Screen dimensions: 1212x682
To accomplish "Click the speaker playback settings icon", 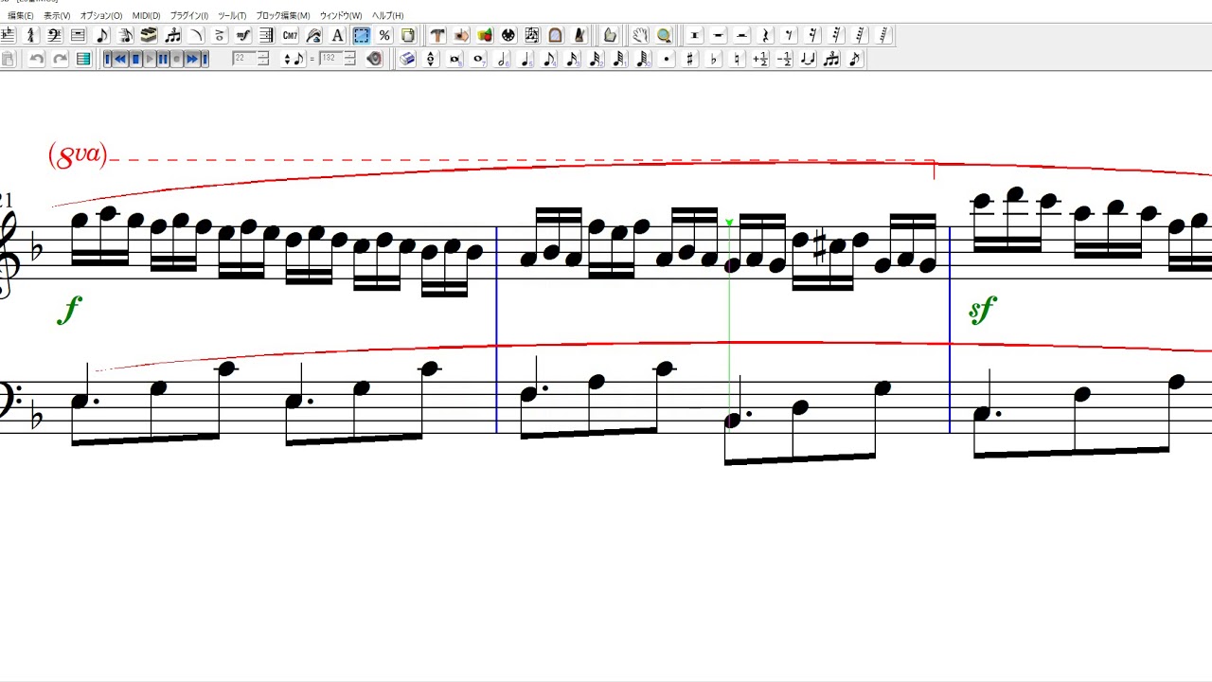I will [375, 59].
